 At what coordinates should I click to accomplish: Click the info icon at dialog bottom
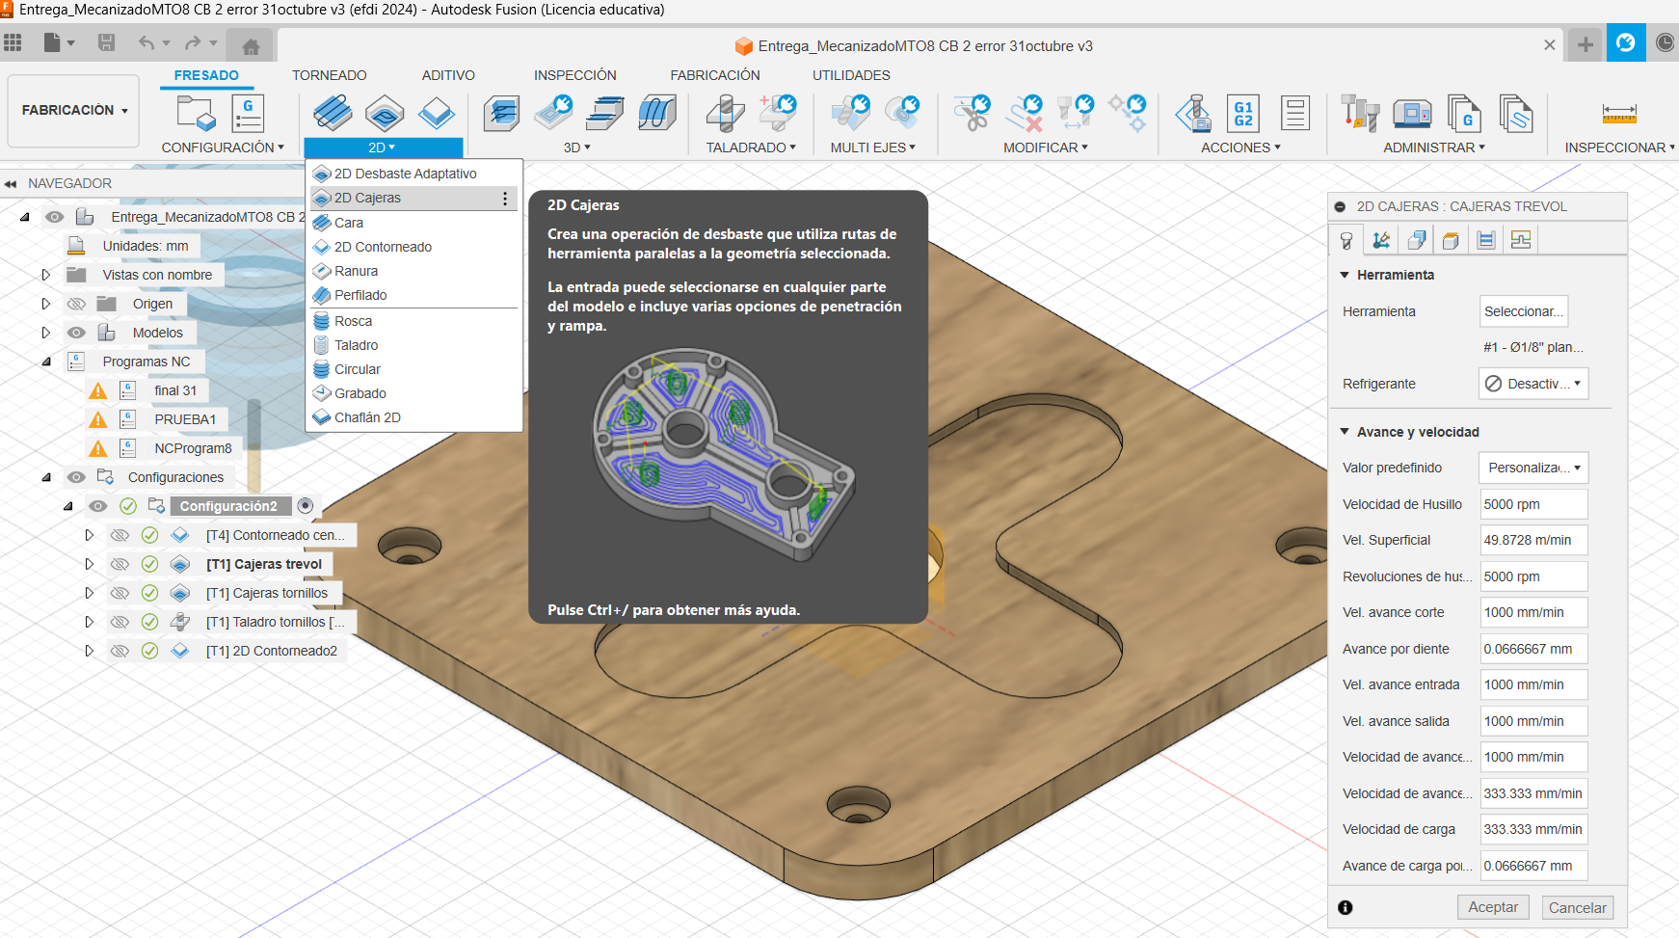point(1346,907)
